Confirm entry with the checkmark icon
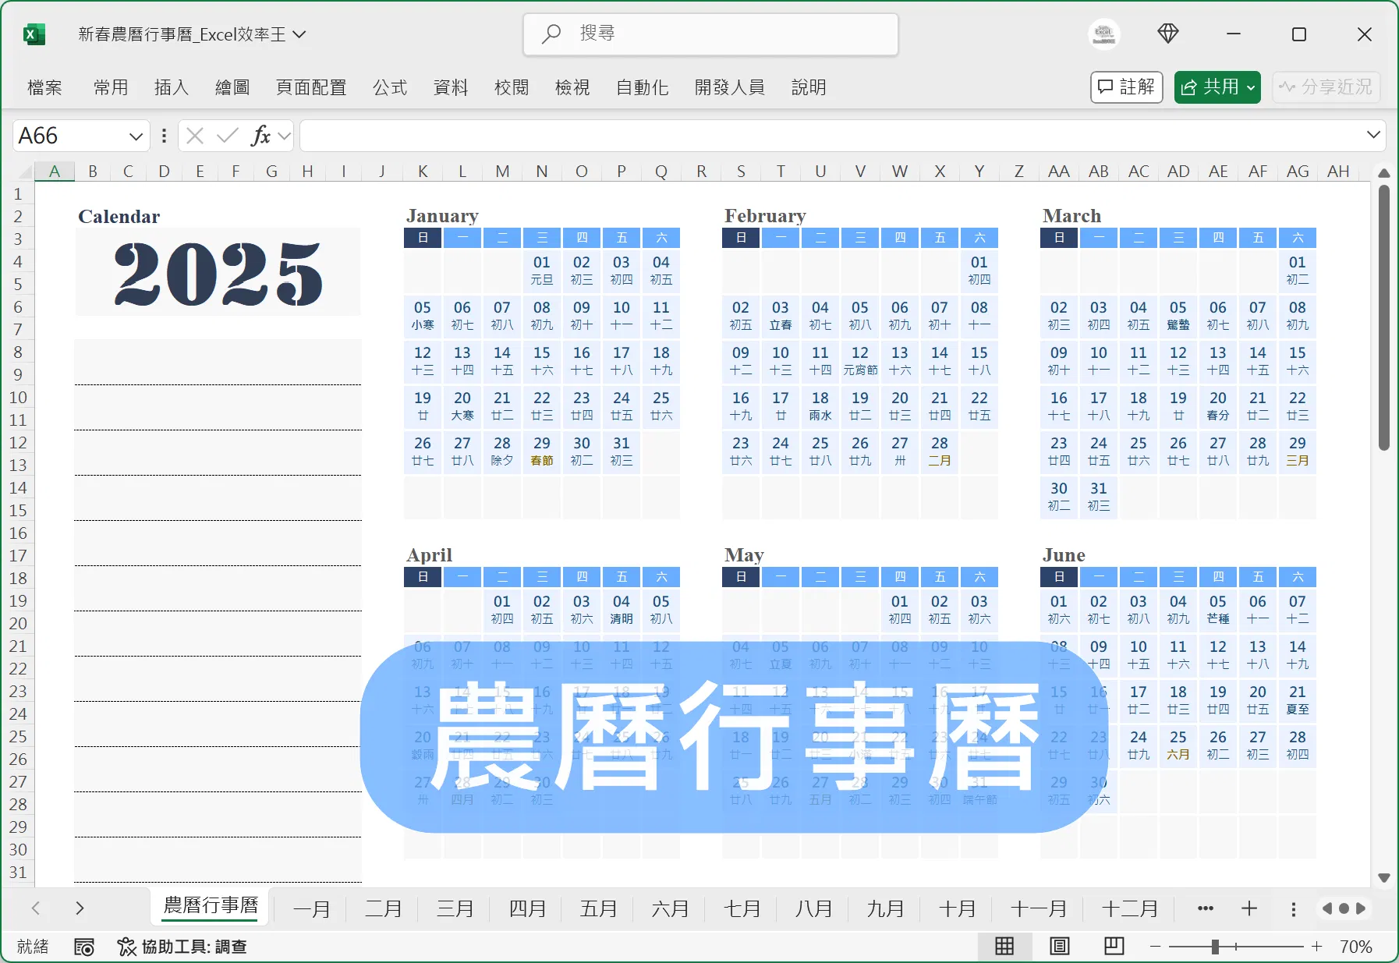The width and height of the screenshot is (1399, 963). [x=227, y=136]
